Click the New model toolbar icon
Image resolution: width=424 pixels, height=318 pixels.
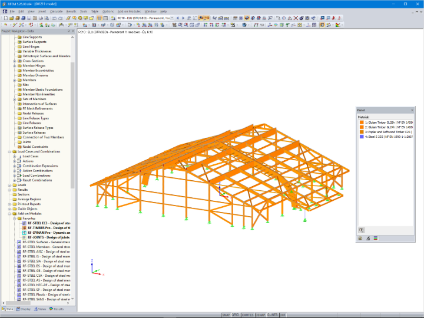click(x=6, y=18)
